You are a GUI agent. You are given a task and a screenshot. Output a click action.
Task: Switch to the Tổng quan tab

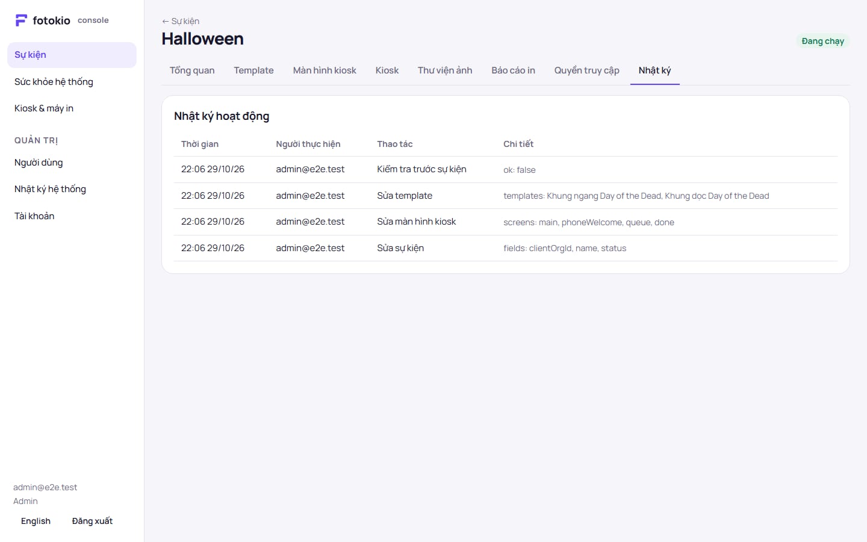coord(192,70)
